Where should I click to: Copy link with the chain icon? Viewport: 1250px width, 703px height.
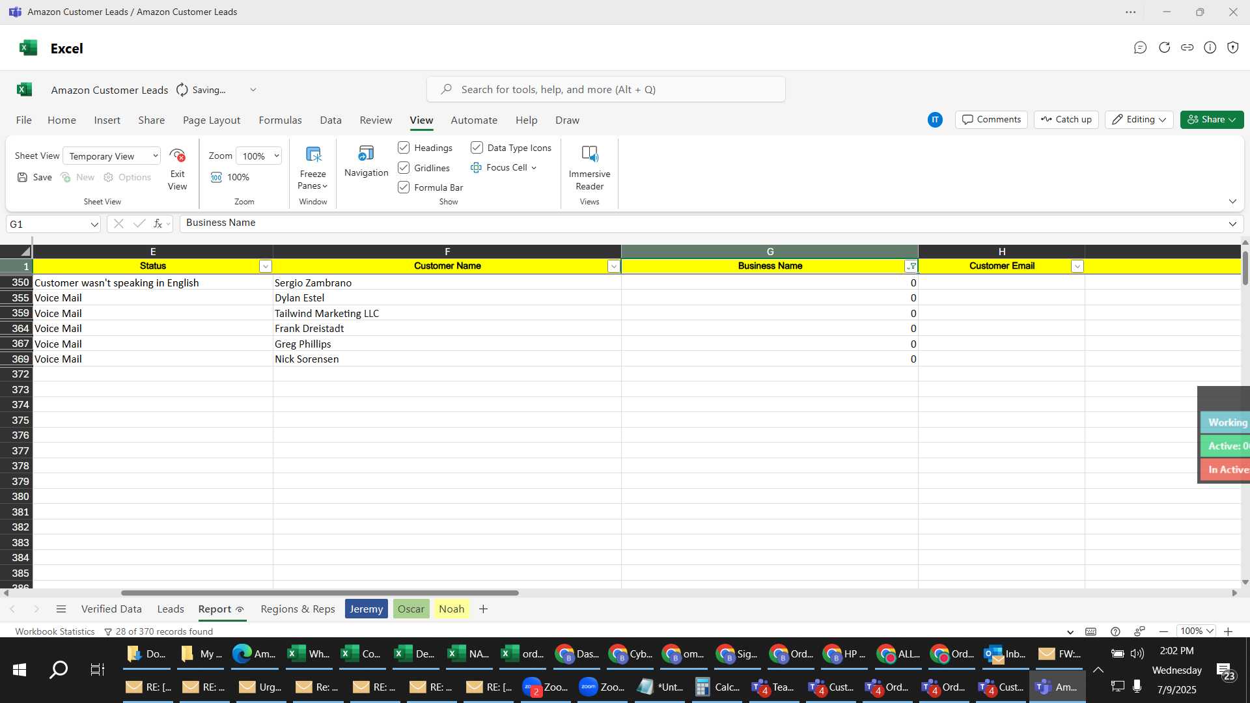click(x=1187, y=48)
